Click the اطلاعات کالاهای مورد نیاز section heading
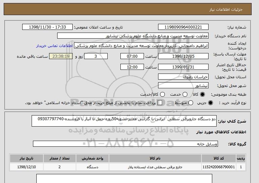The image size is (259, 183). pyautogui.click(x=221, y=132)
